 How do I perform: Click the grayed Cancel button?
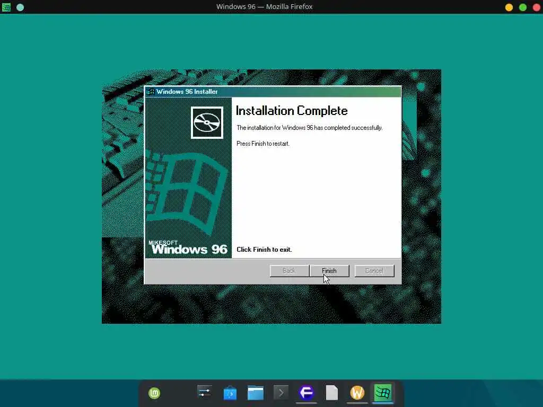pyautogui.click(x=374, y=271)
